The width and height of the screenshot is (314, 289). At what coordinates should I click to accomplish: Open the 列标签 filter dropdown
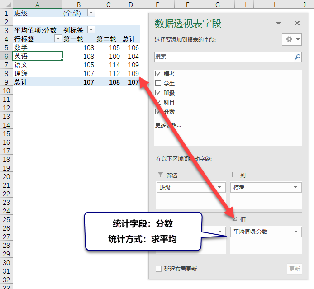[x=91, y=30]
